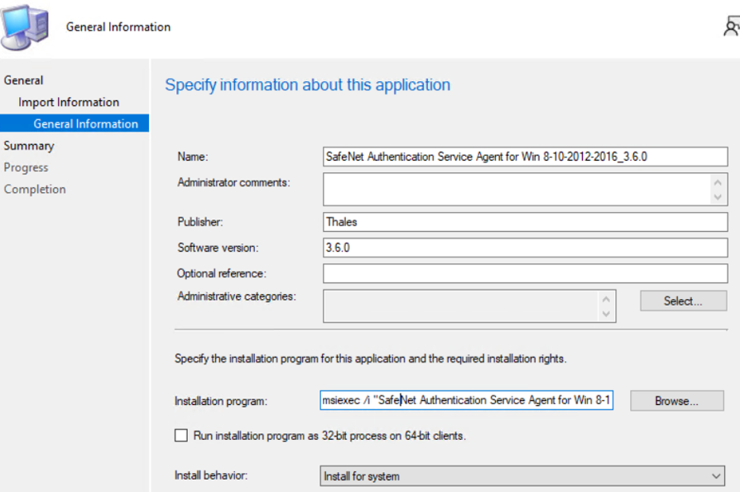Click into the Name text field
740x492 pixels.
(x=526, y=157)
